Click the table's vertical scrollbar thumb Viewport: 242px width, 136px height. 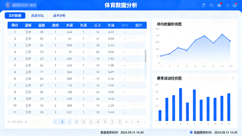coord(146,56)
